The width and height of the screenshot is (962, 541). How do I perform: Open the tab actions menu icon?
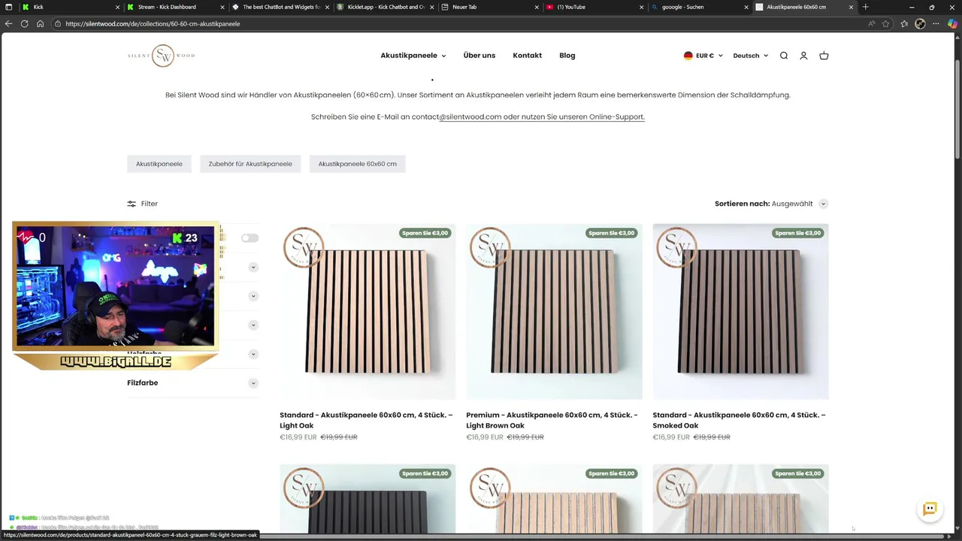point(8,7)
